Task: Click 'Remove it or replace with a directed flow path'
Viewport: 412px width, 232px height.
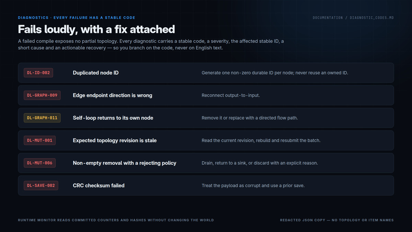Action: (250, 118)
